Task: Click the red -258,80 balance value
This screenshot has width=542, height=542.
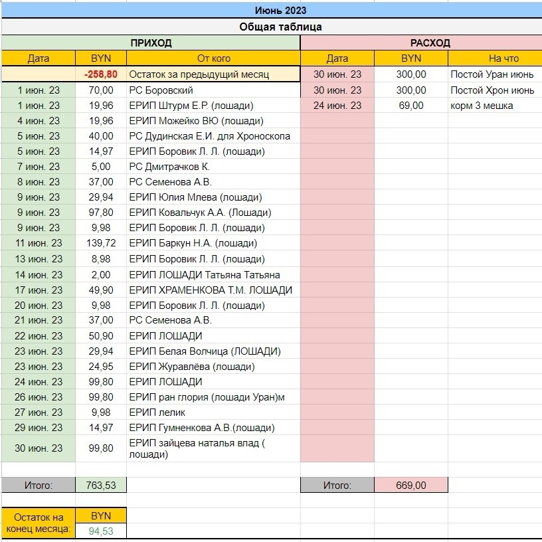Action: 101,74
